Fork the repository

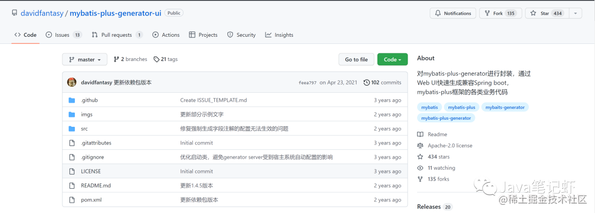500,13
